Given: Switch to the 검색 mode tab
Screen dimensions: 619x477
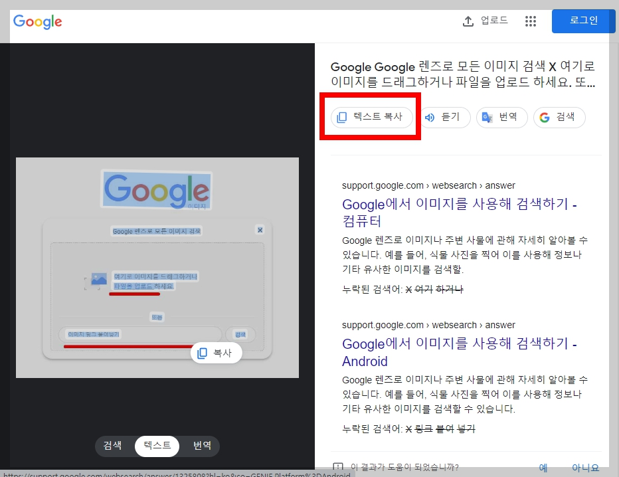Looking at the screenshot, I should pos(113,446).
